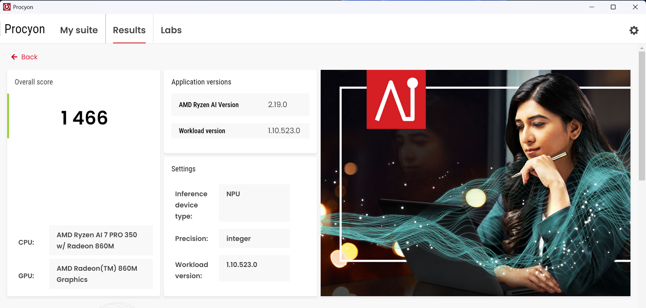Click the Procyon logo text
This screenshot has width=646, height=308.
[25, 29]
